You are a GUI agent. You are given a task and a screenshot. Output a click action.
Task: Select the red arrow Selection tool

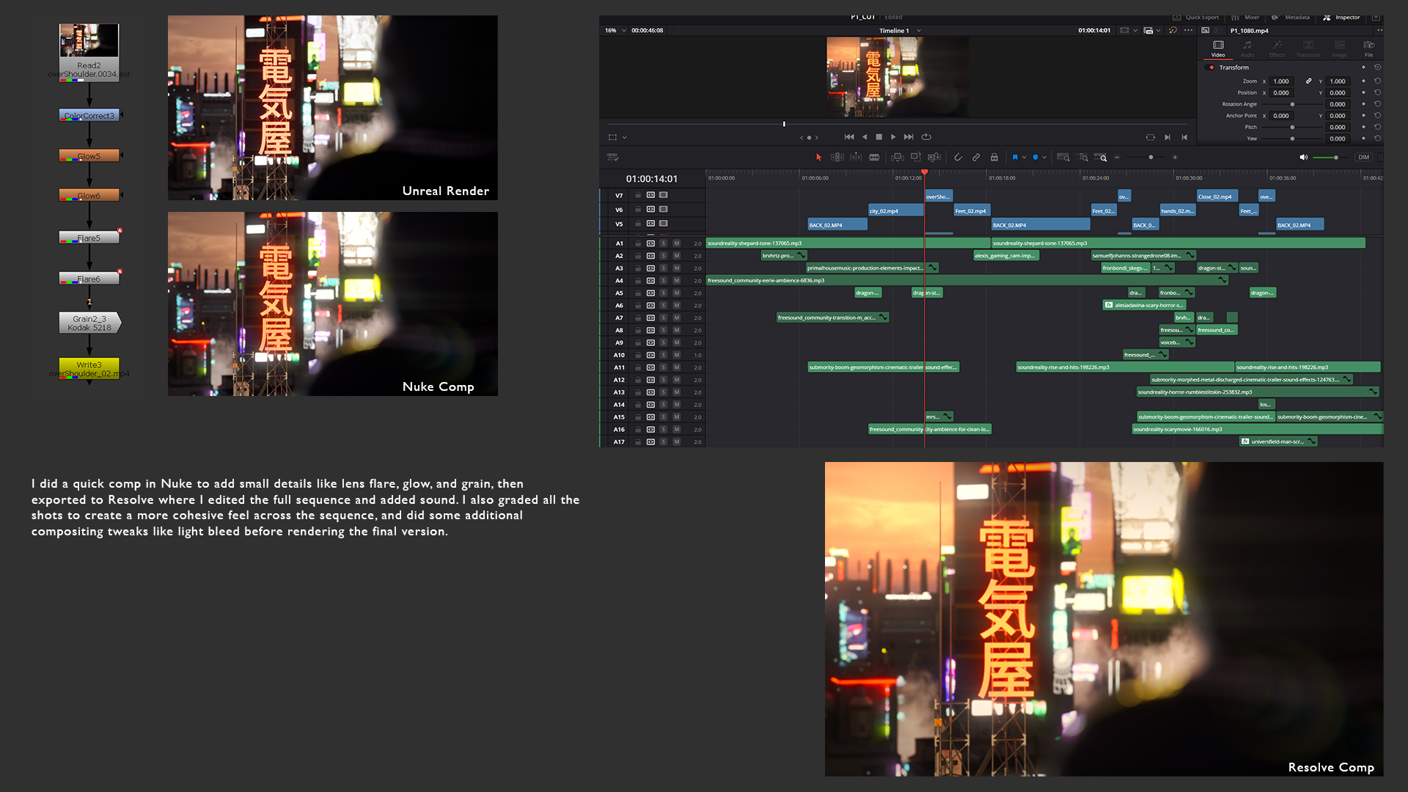tap(818, 158)
